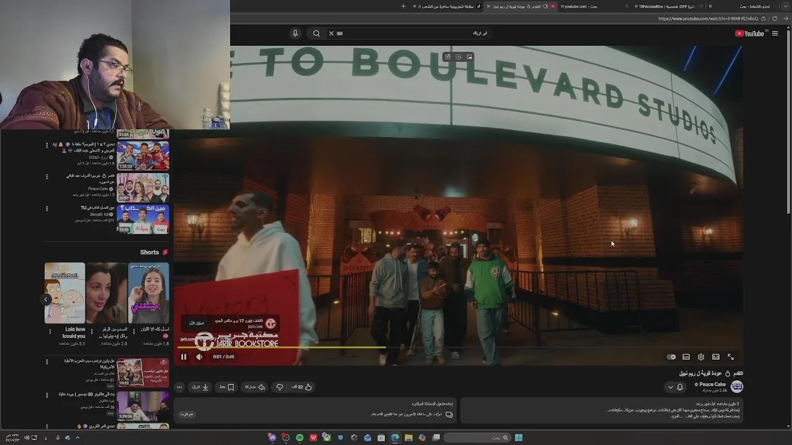Visit the advertiser with the blue ad button

pyautogui.click(x=196, y=323)
